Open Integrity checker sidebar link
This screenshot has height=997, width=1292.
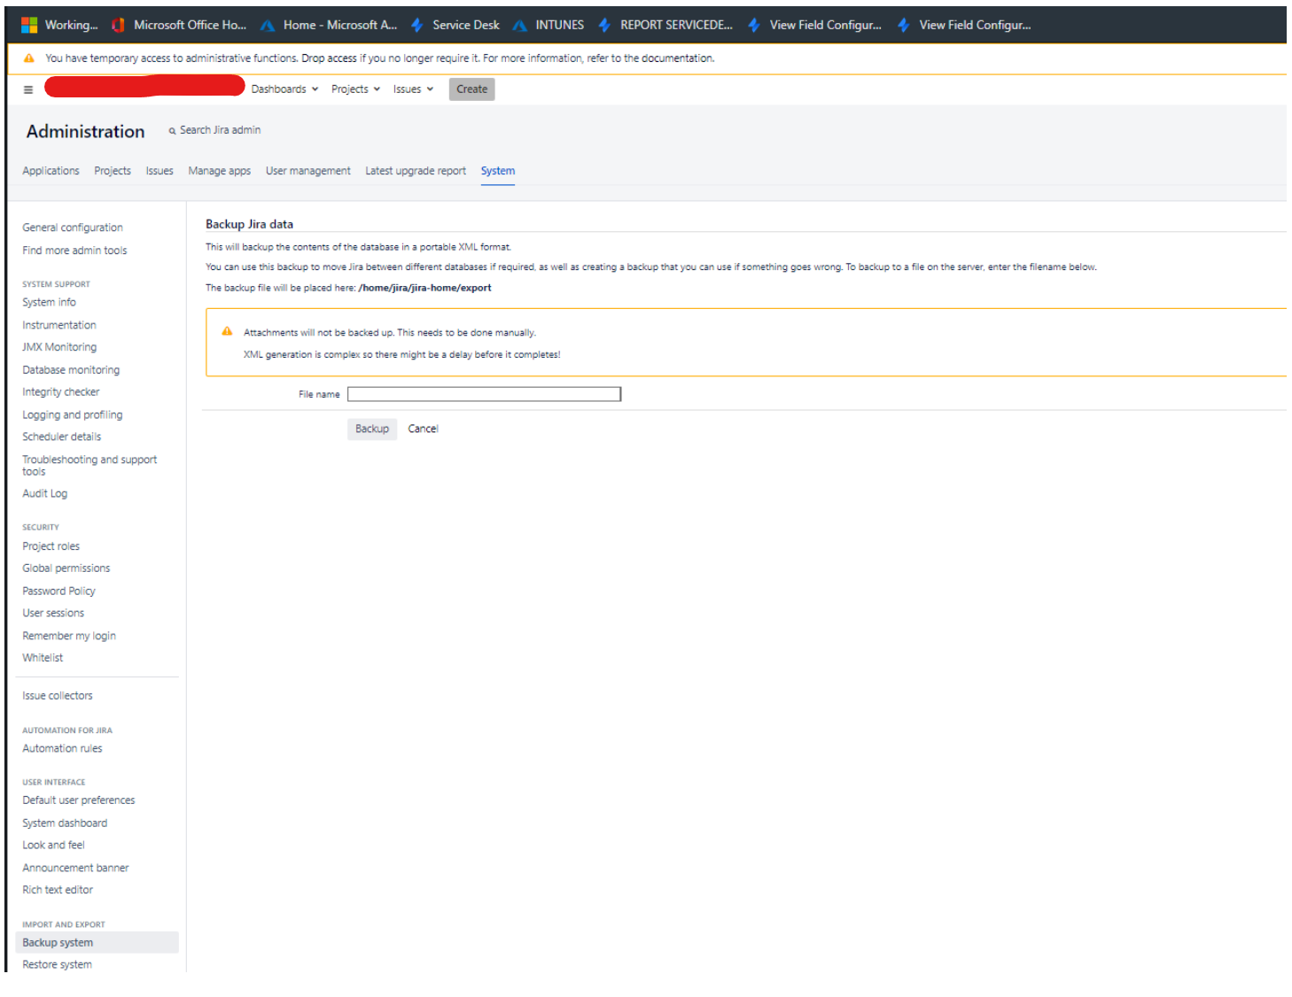click(60, 392)
